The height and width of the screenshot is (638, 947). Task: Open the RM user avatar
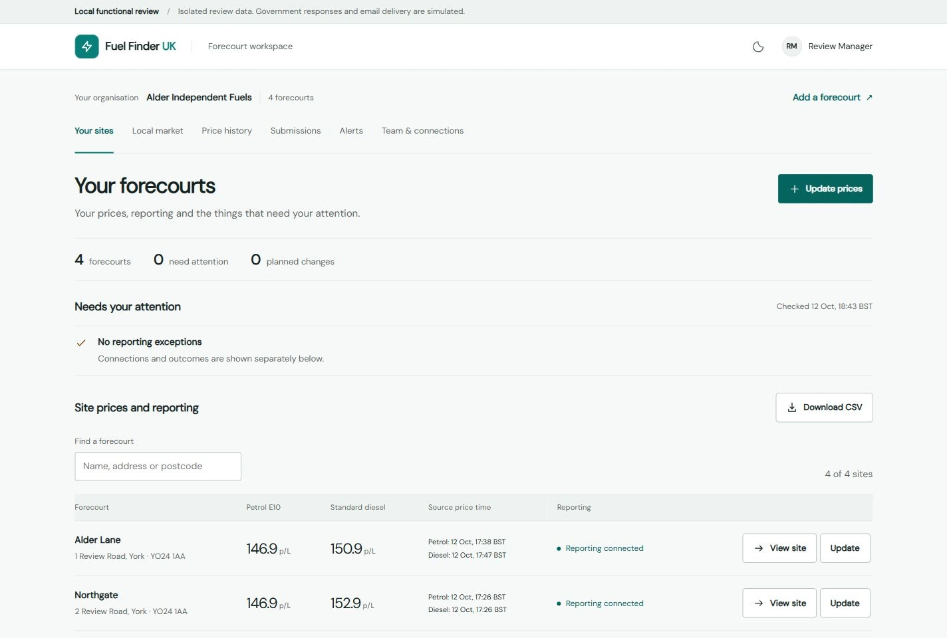(791, 47)
